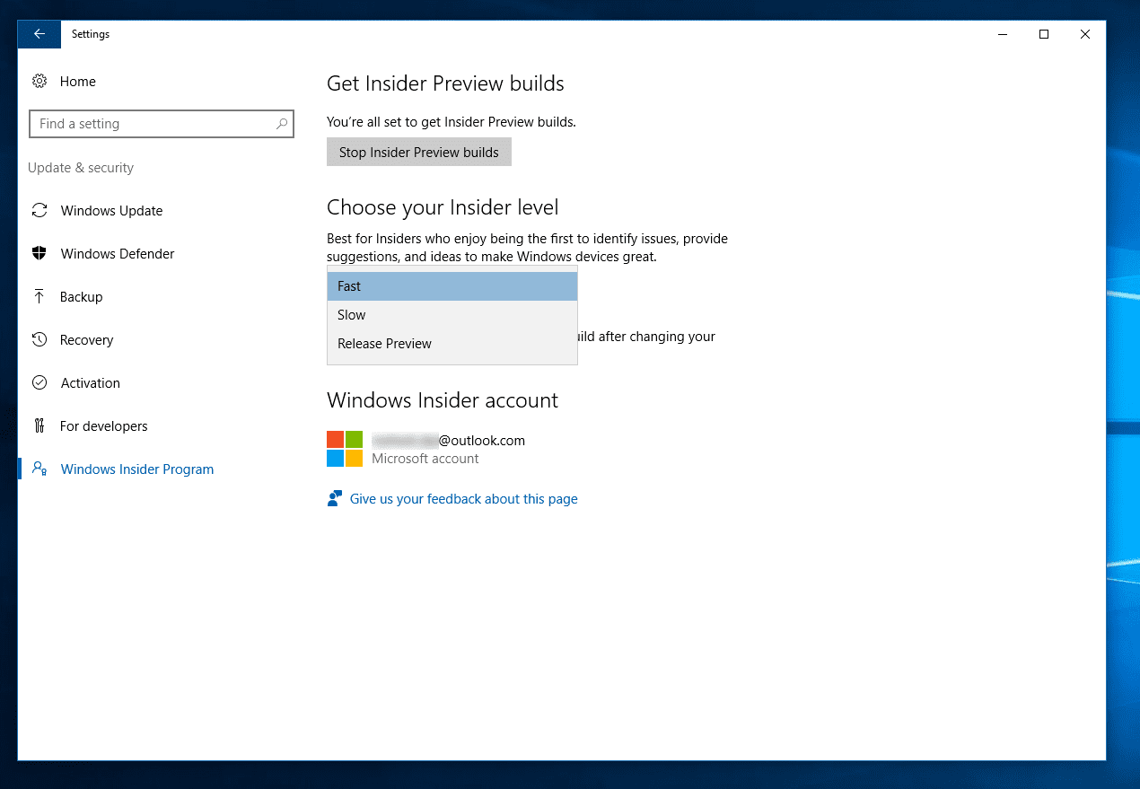Click the Recovery history icon
1140x789 pixels.
(39, 340)
